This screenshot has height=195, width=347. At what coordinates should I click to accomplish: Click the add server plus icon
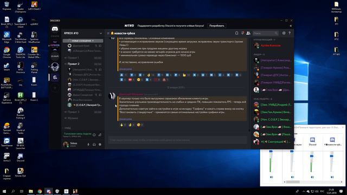pos(55,88)
